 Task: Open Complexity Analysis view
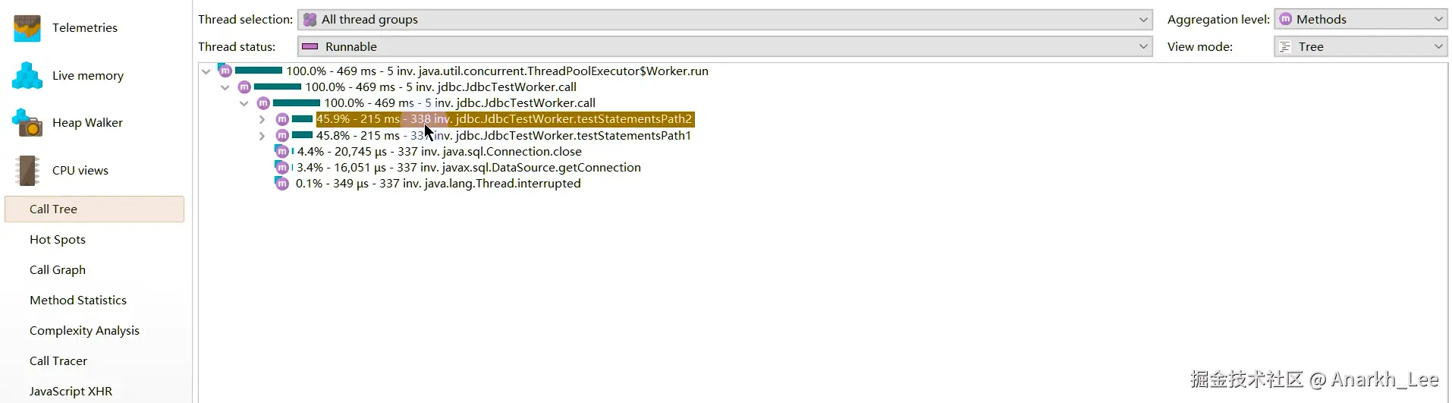tap(84, 330)
